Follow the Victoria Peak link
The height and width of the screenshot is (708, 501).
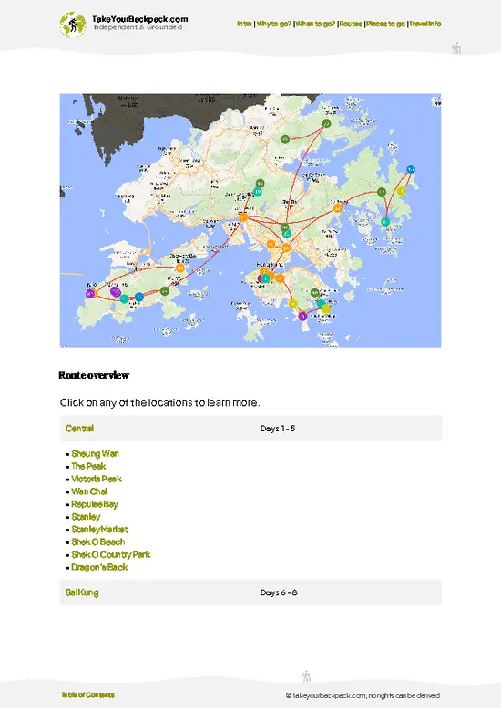click(97, 479)
